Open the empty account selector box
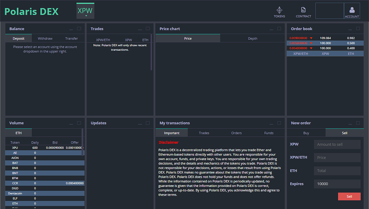 click(x=329, y=11)
